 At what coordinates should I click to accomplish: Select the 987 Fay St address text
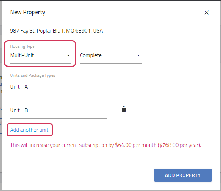pos(56,31)
